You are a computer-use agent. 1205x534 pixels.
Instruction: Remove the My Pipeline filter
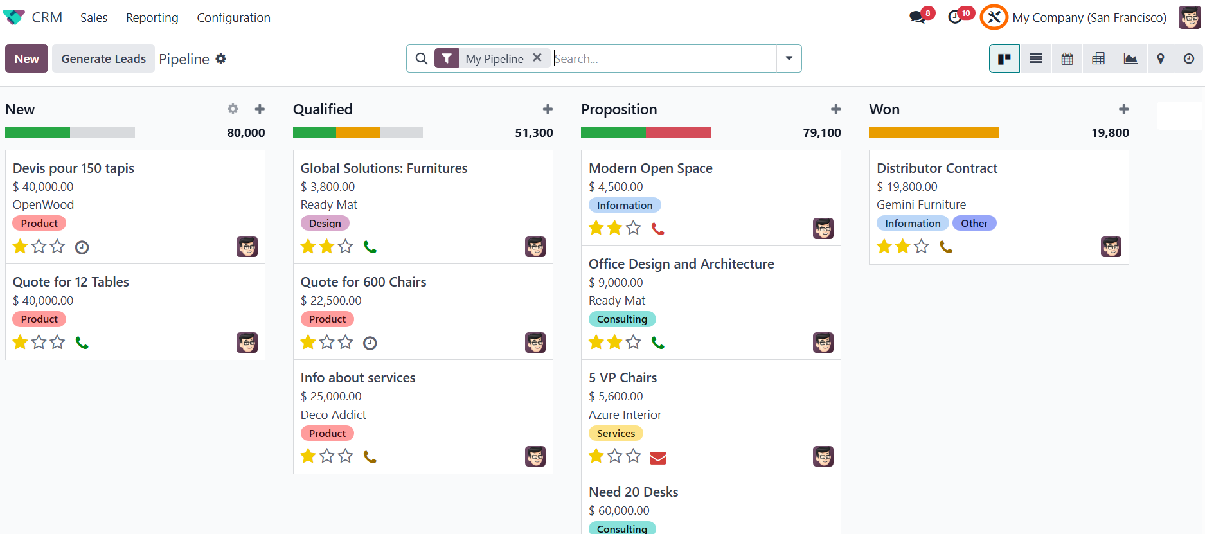[x=537, y=58]
